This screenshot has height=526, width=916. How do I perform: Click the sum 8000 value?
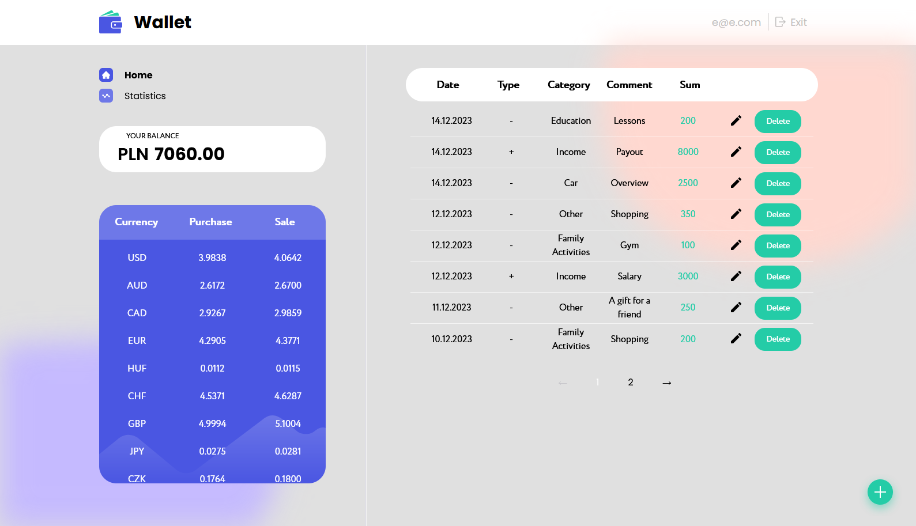[x=688, y=152]
